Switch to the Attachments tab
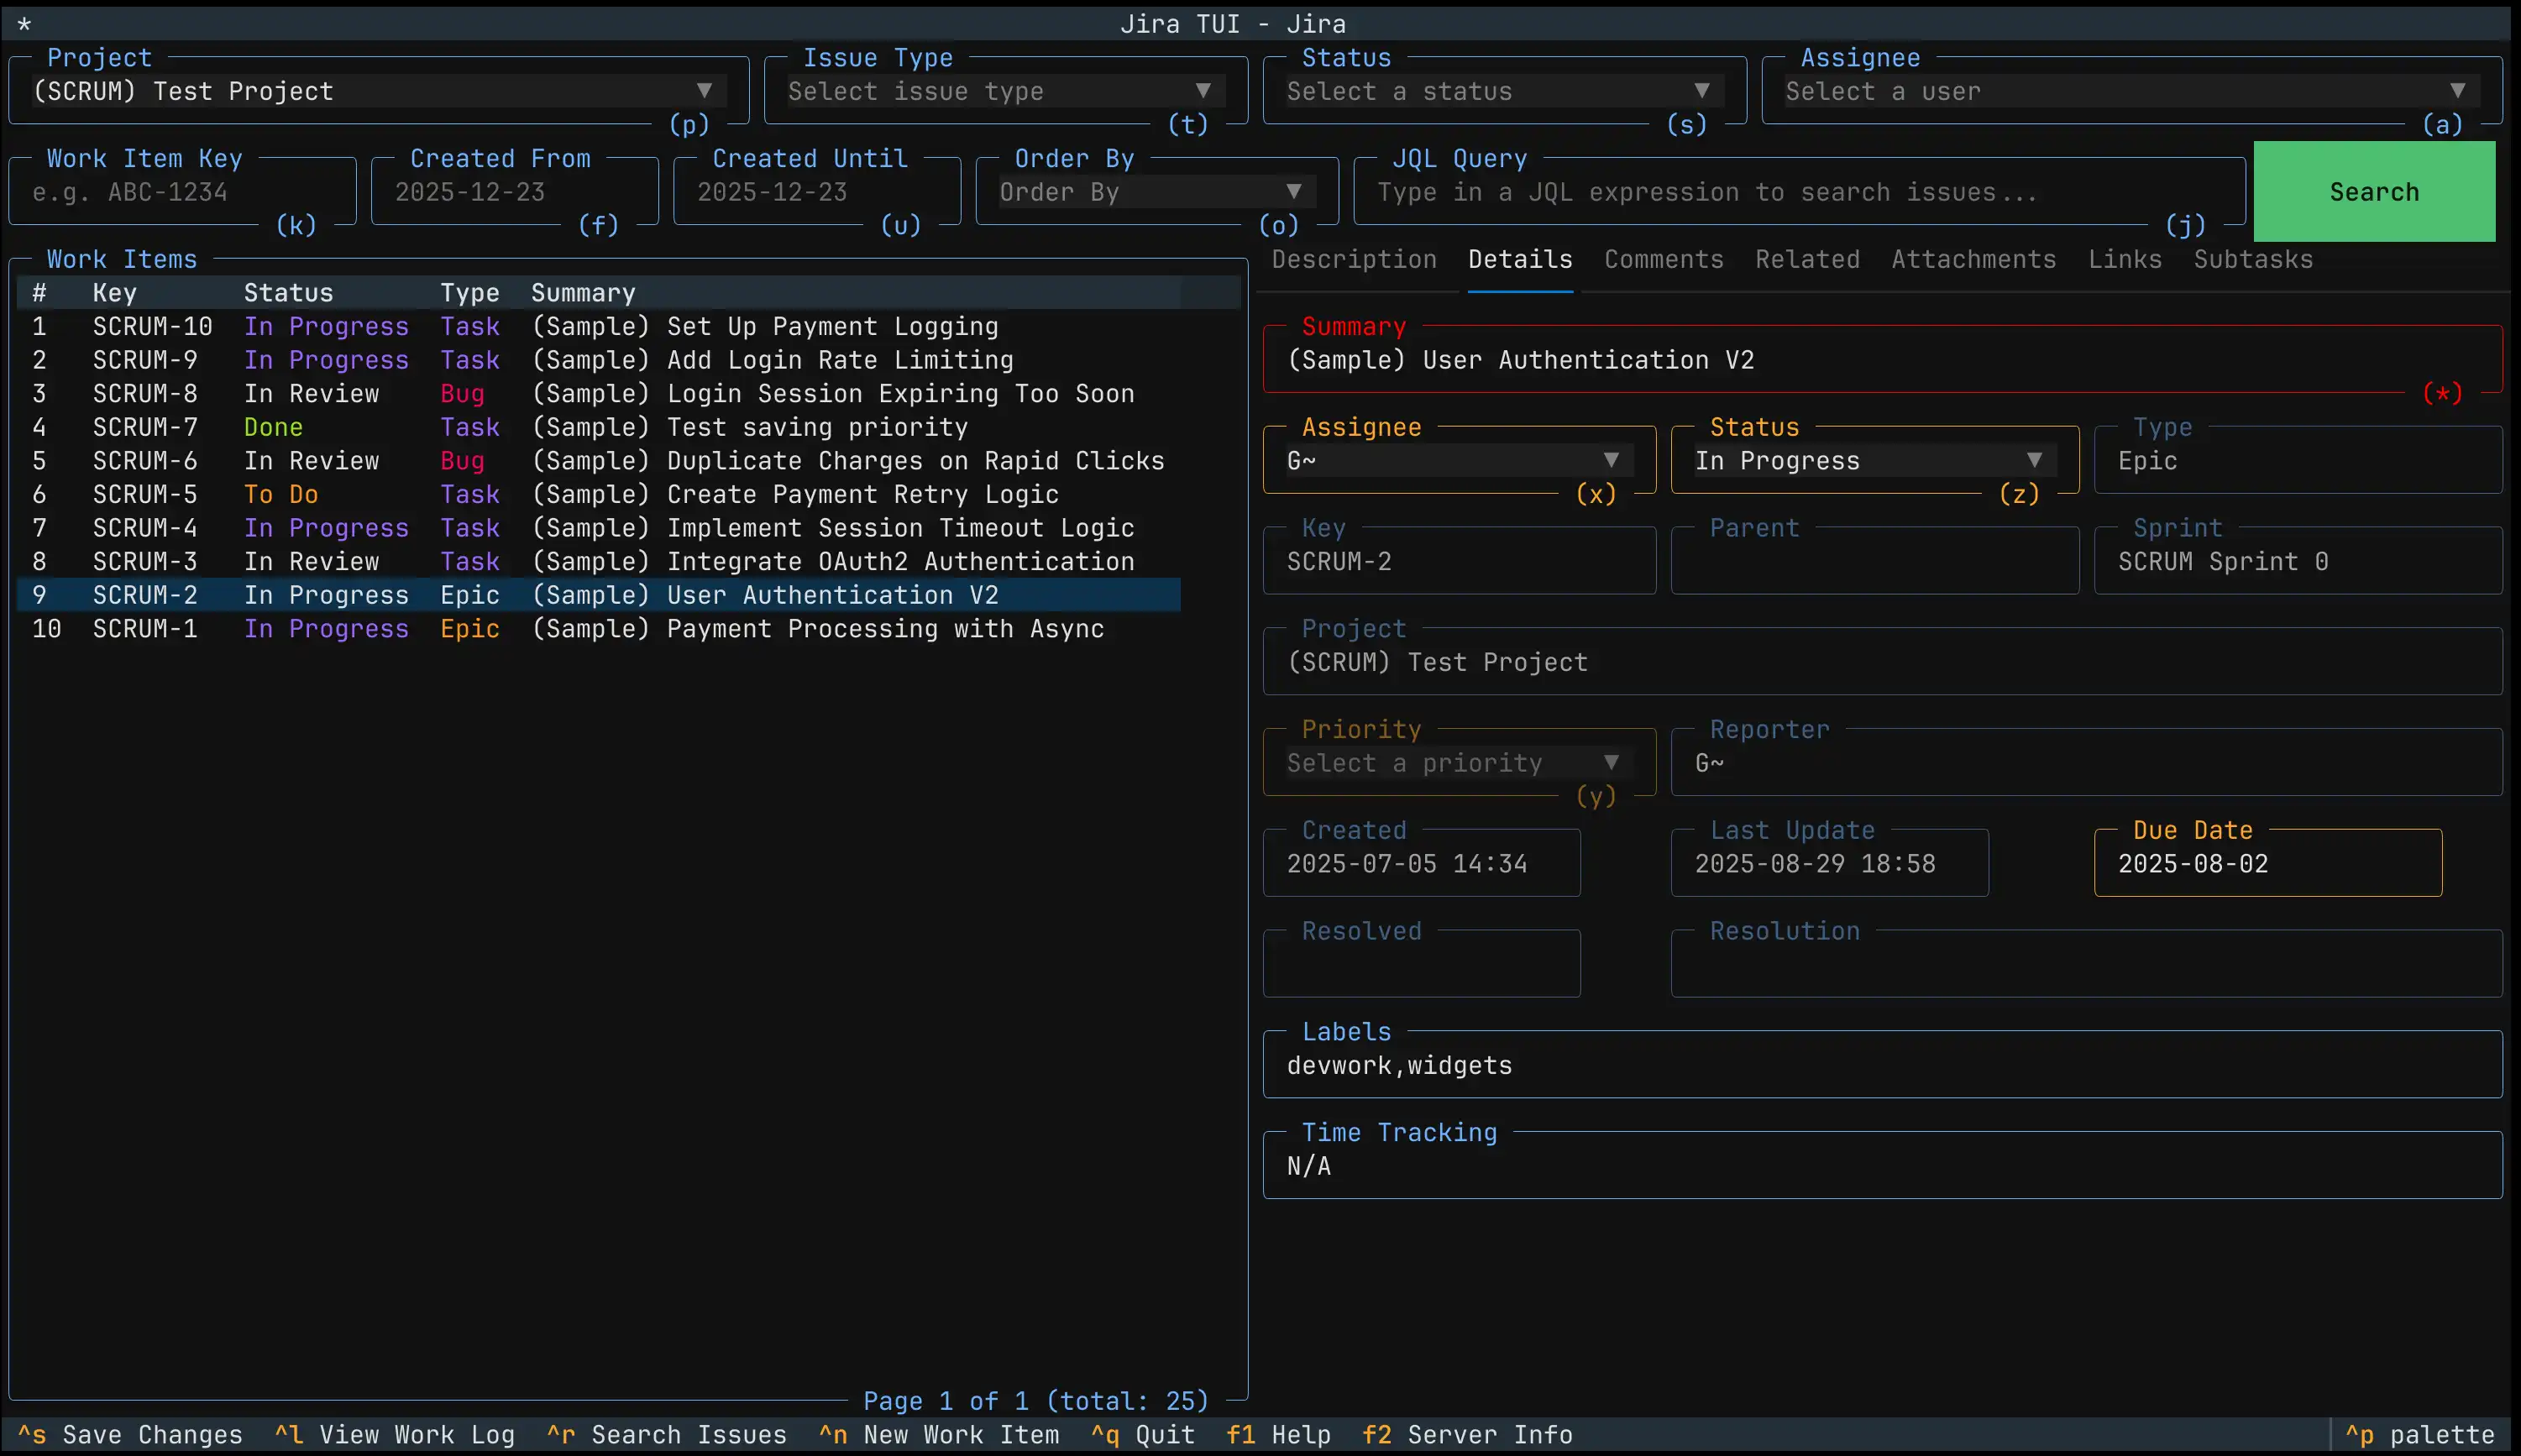This screenshot has height=1456, width=2521. point(1974,260)
